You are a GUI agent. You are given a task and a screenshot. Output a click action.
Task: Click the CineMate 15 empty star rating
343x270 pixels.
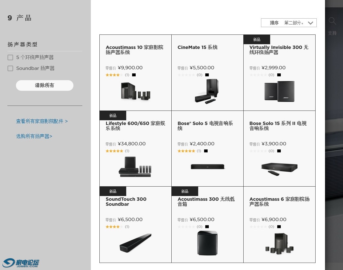[186, 75]
